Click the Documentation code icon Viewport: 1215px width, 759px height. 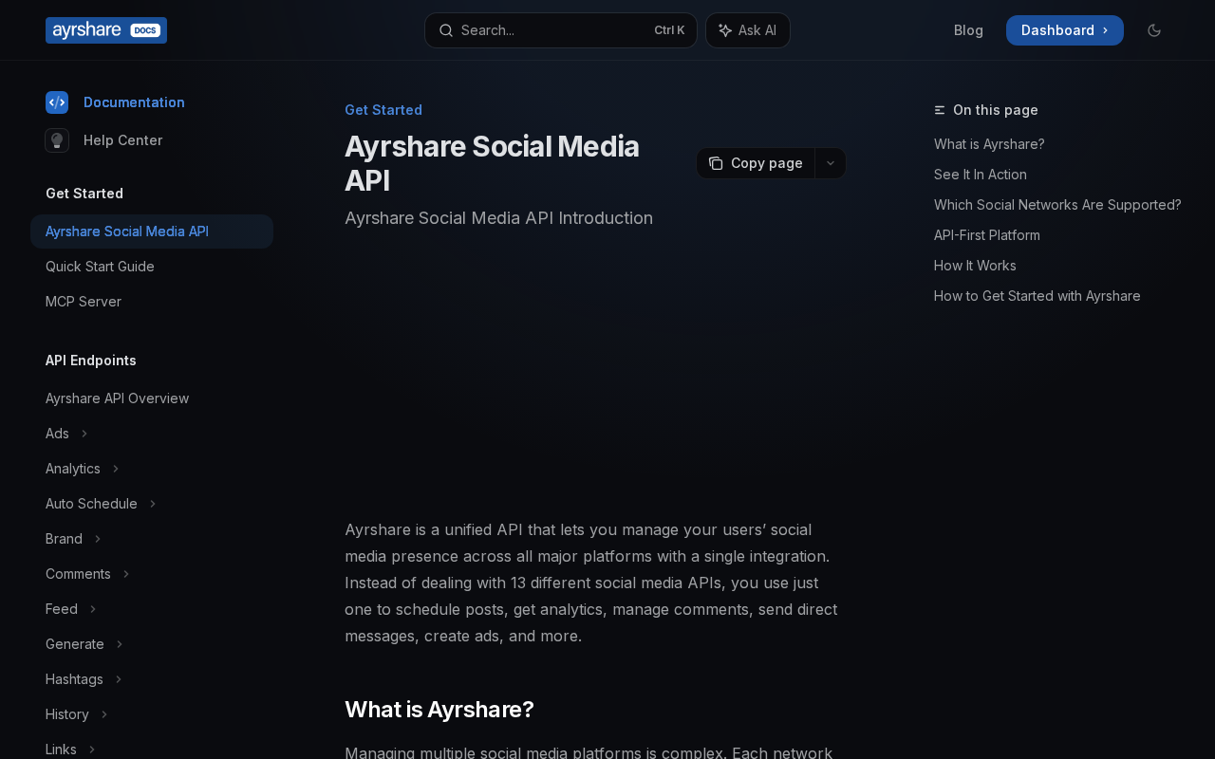pyautogui.click(x=57, y=102)
